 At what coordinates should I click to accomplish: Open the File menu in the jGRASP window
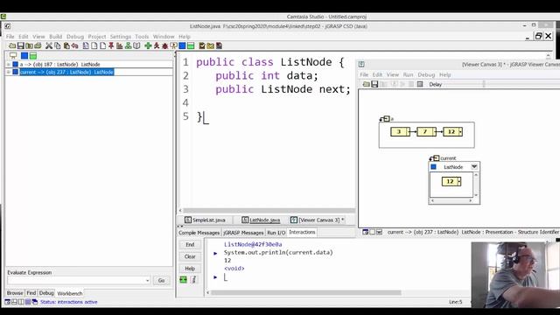click(x=10, y=37)
